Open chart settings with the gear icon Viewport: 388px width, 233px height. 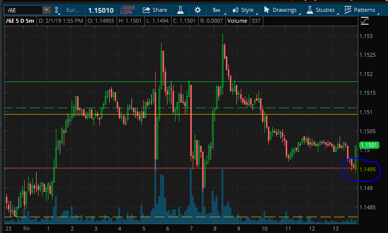pyautogui.click(x=198, y=10)
